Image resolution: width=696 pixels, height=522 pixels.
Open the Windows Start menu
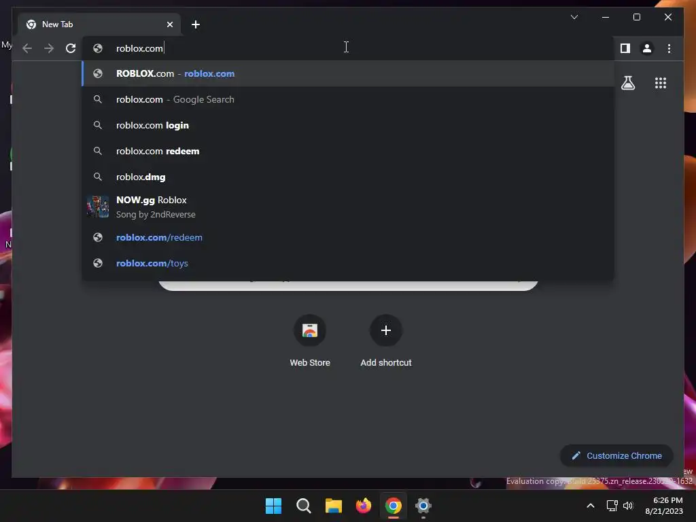tap(273, 506)
